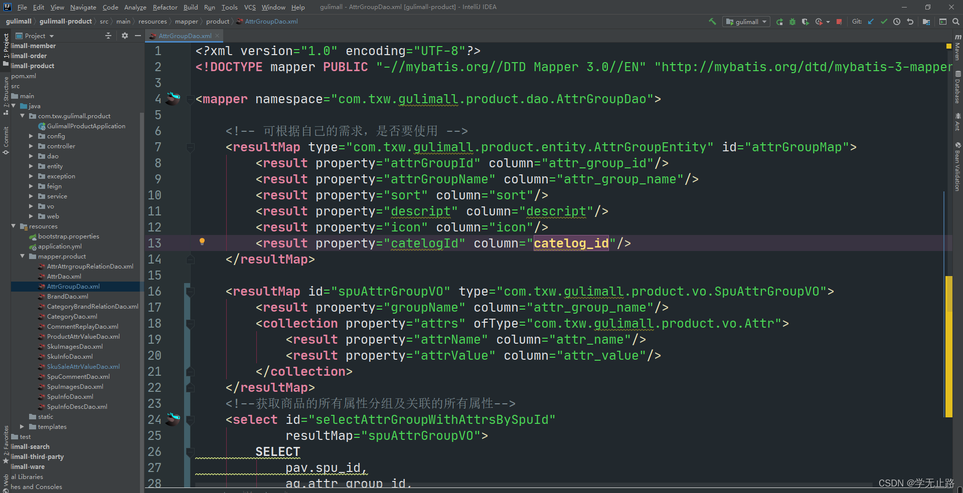
Task: Open SkuSaleAttrValueDao.xml in project tree
Action: pyautogui.click(x=79, y=367)
